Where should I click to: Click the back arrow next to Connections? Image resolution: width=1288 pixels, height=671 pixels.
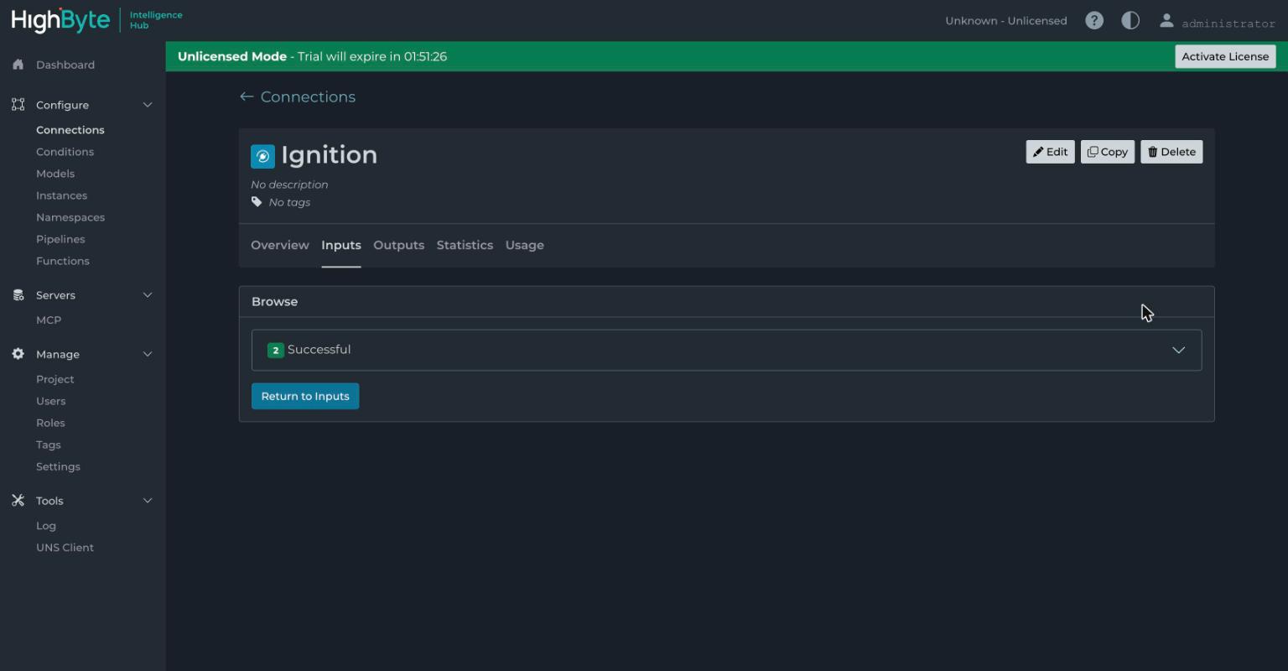tap(247, 96)
